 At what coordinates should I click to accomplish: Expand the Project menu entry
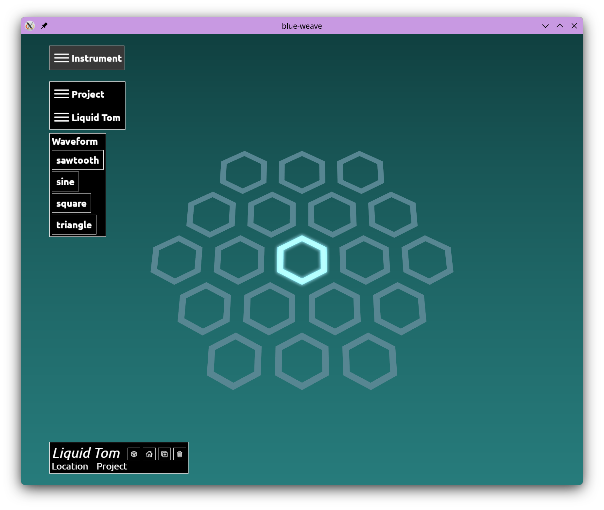(x=79, y=94)
